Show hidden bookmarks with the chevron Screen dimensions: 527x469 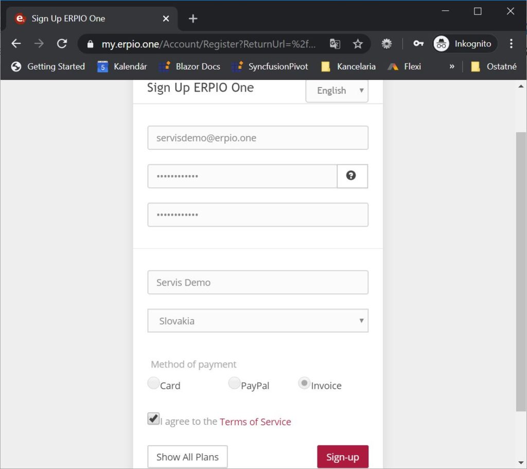pos(452,66)
